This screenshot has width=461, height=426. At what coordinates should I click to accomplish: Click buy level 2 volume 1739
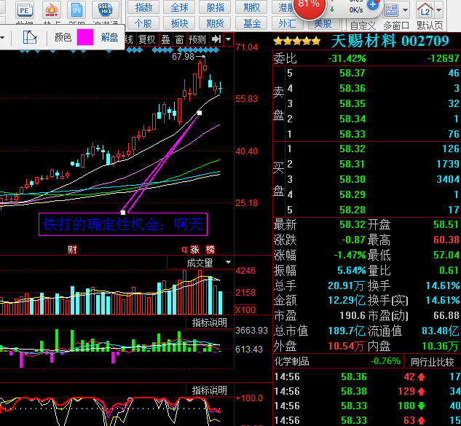448,164
